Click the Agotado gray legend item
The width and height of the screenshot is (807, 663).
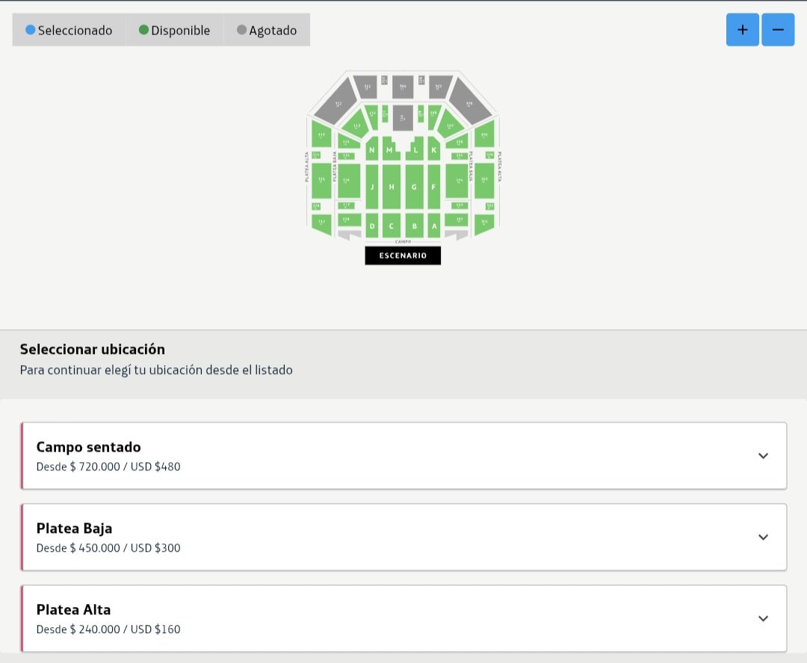pos(267,30)
